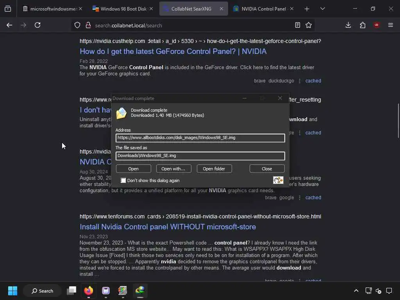The width and height of the screenshot is (400, 300).
Task: Click the page vertical scrollbar thumb
Action: (x=398, y=121)
